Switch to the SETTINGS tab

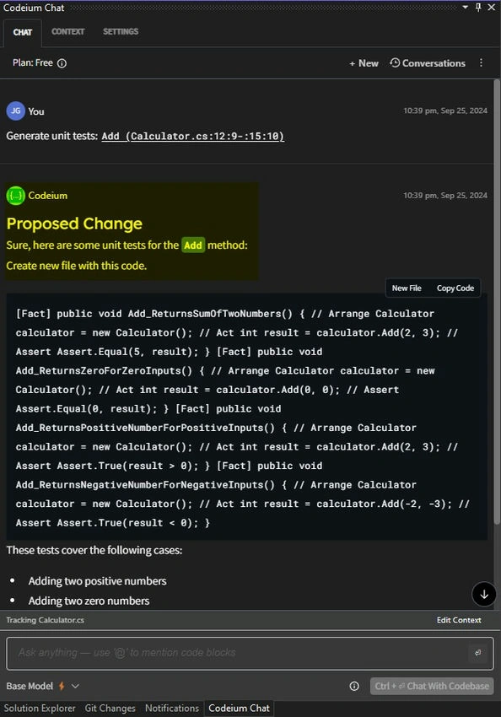click(121, 31)
